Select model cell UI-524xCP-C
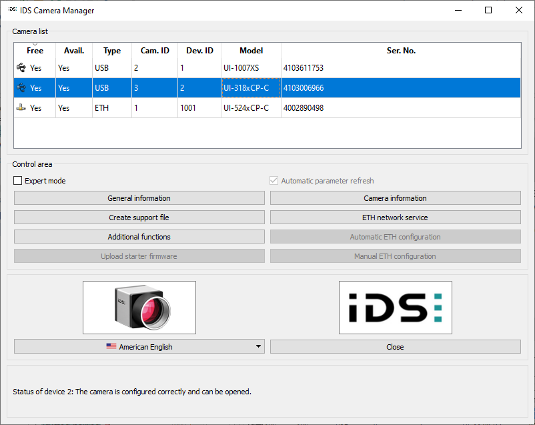Image resolution: width=535 pixels, height=425 pixels. coord(251,108)
